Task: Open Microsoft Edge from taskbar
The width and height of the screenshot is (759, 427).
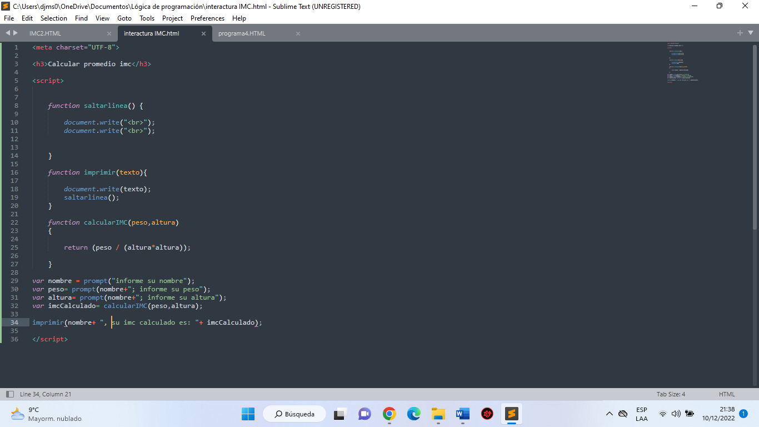Action: (x=414, y=414)
